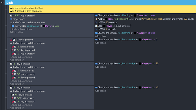
Task: Click "Add a sub-condition" under isDashing condition
Action: click(22, 29)
